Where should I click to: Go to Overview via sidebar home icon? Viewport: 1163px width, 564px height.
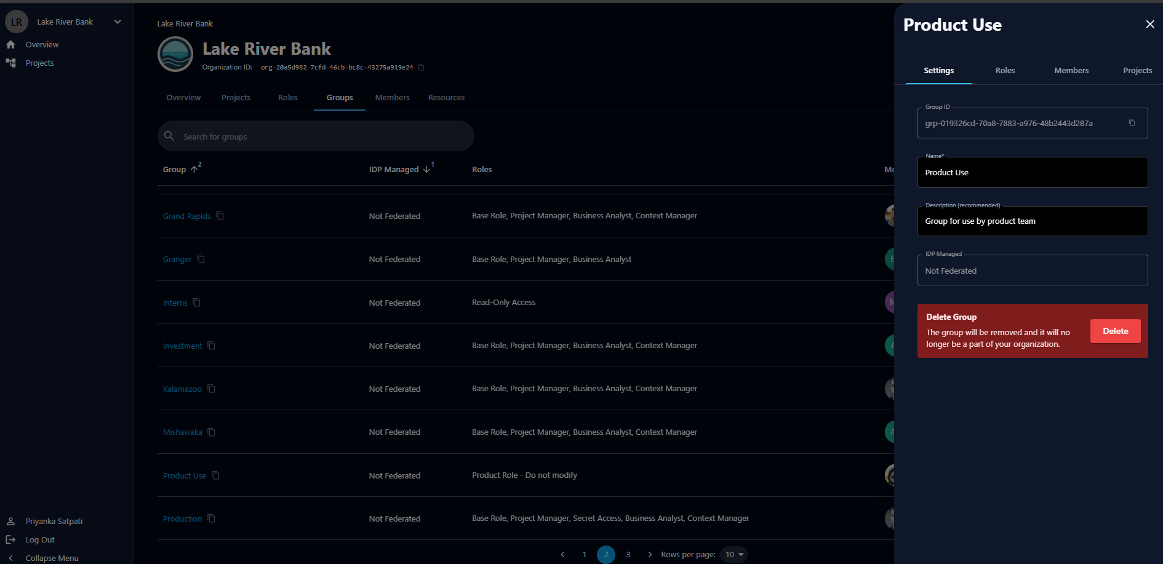pos(10,45)
